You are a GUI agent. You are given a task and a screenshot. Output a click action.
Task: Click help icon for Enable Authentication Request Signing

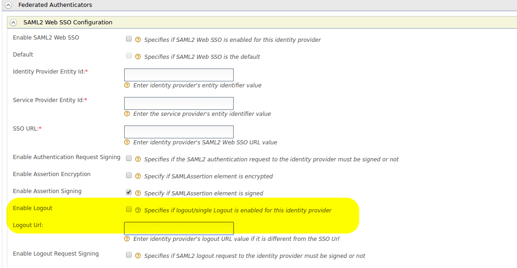(138, 159)
